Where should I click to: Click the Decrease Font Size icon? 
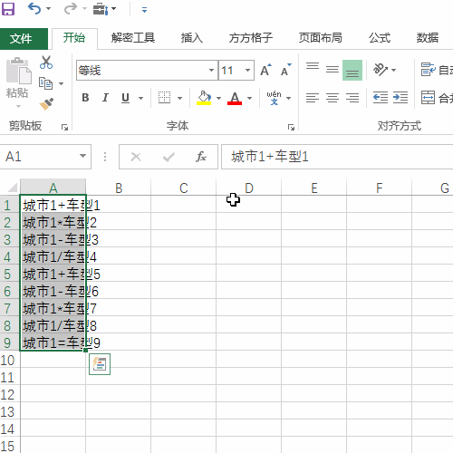click(x=285, y=70)
